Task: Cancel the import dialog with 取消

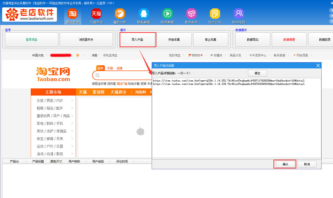Action: 307,164
